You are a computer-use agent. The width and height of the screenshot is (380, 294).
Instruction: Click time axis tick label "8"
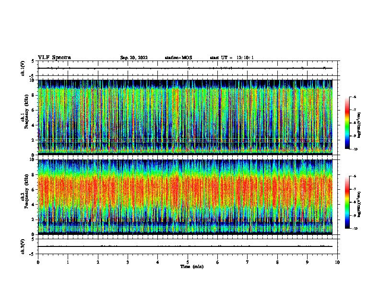point(277,262)
